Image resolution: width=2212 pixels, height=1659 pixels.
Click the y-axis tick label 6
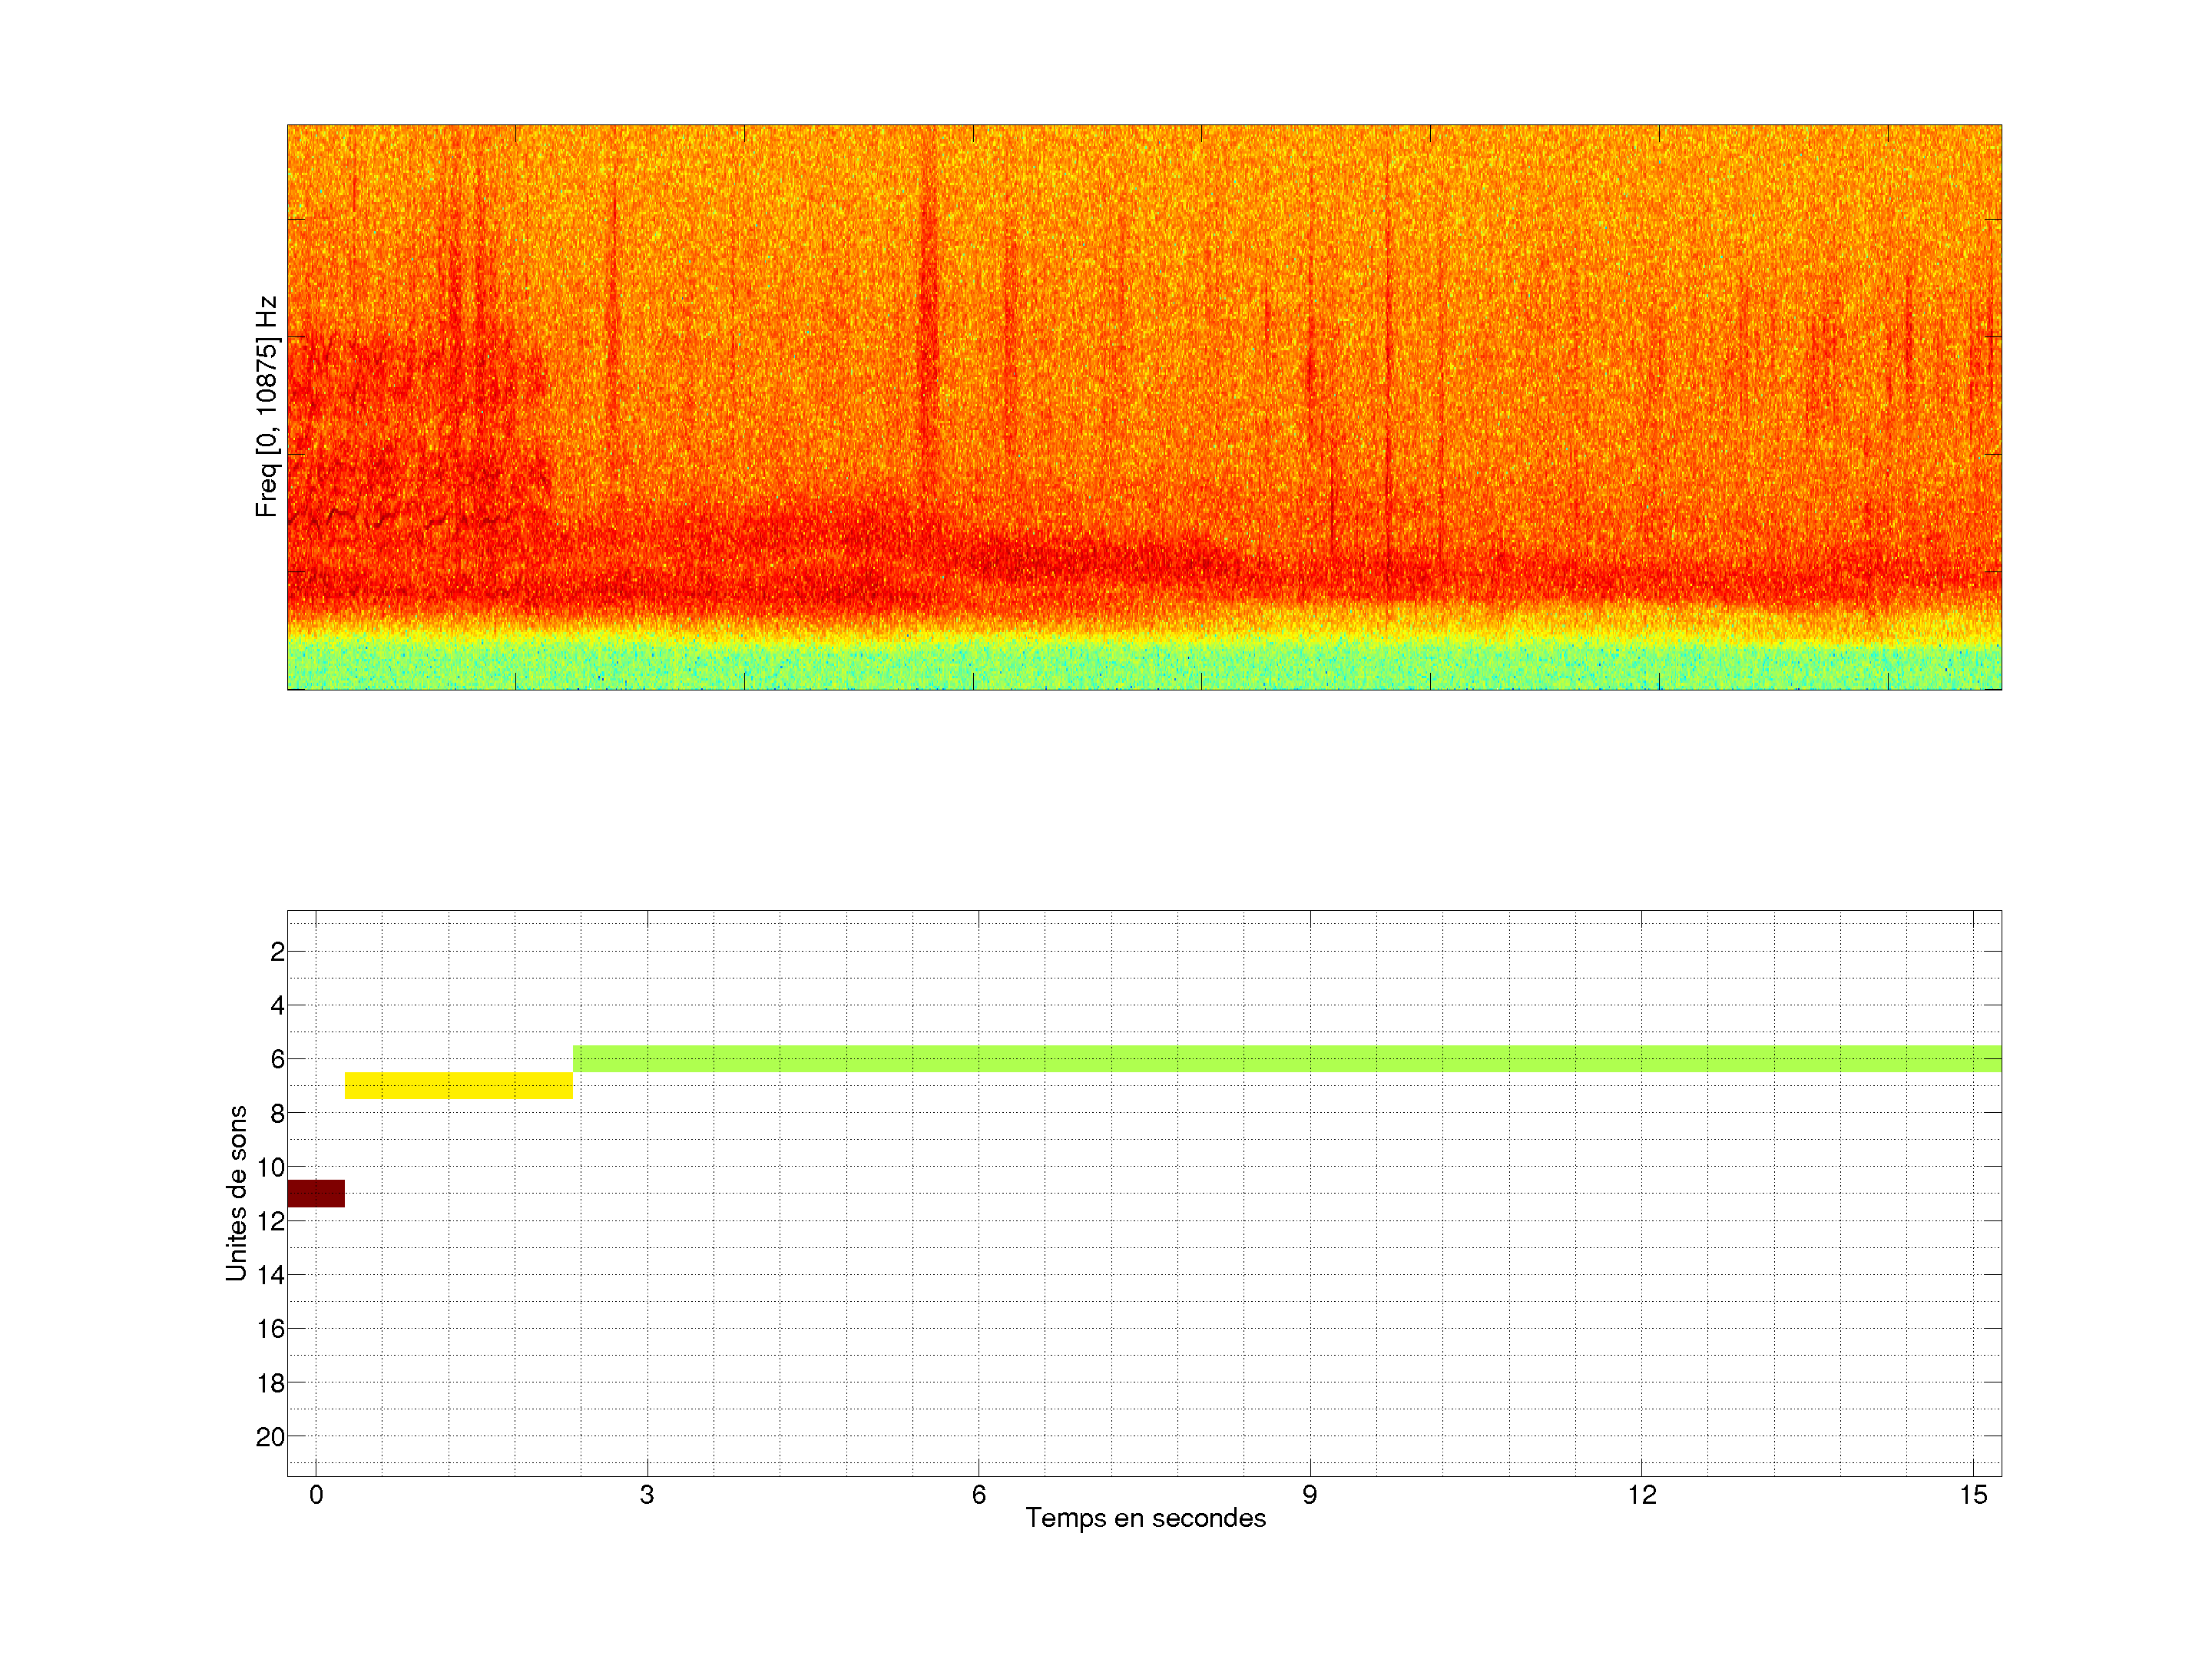pos(277,1059)
